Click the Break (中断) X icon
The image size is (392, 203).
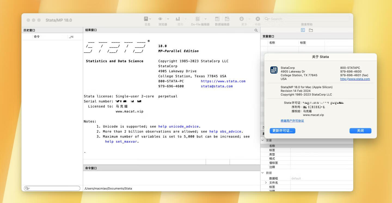[x=258, y=19]
